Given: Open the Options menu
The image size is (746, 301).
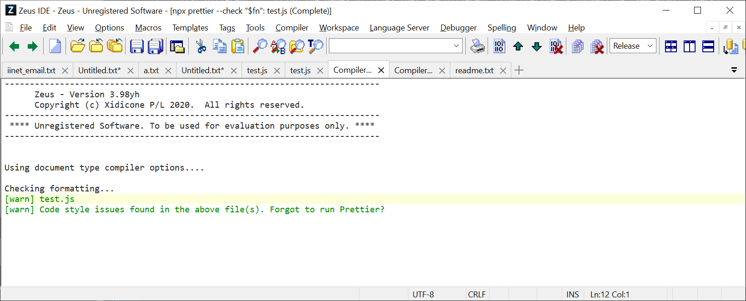Looking at the screenshot, I should click(x=110, y=28).
